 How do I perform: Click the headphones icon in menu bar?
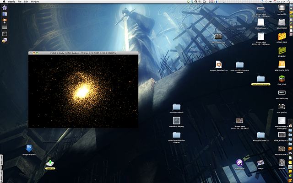click(x=195, y=1)
